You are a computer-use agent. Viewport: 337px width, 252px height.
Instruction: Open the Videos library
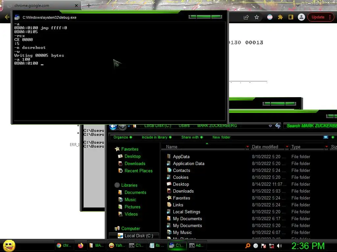pyautogui.click(x=131, y=214)
